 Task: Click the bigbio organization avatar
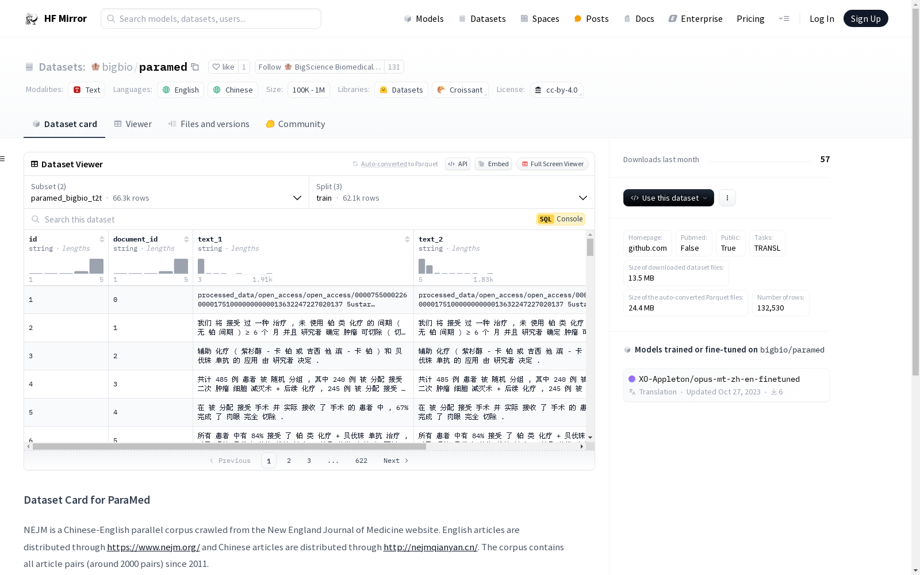(x=95, y=67)
